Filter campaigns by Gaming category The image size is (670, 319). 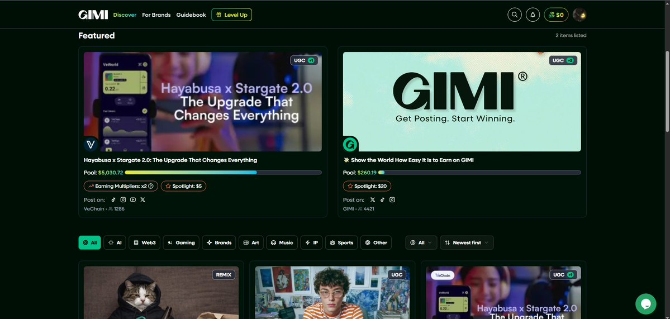181,242
